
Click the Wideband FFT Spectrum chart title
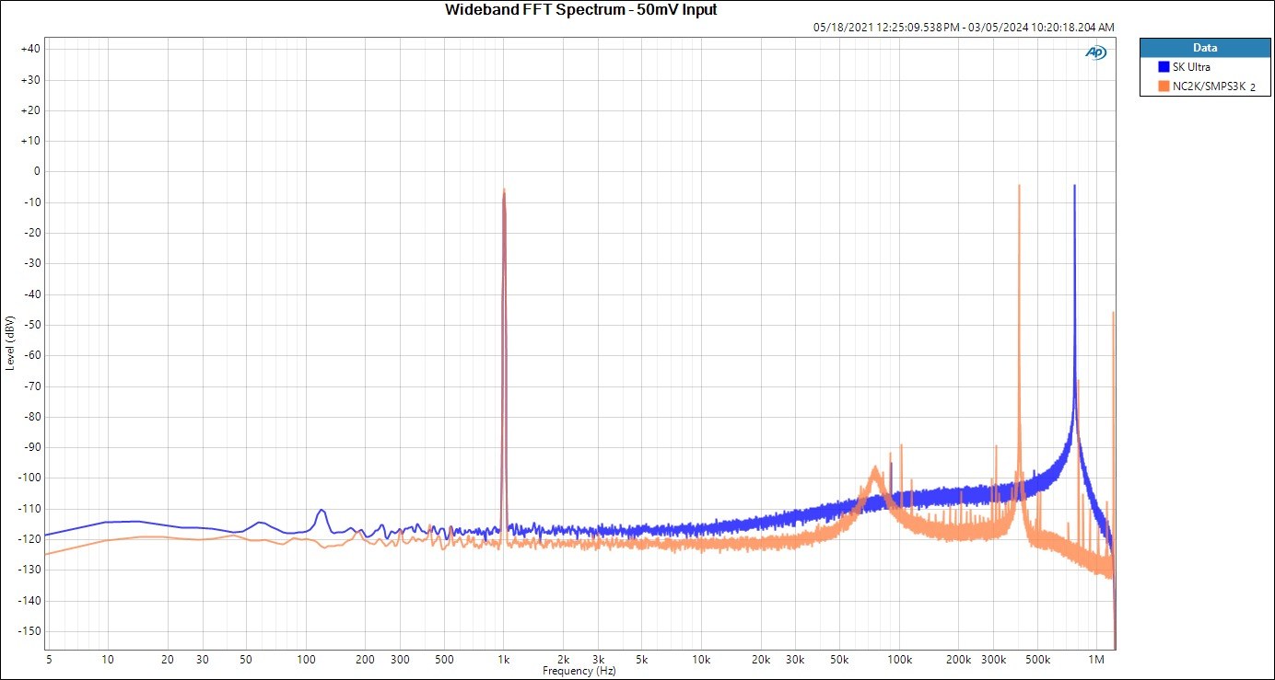[580, 10]
